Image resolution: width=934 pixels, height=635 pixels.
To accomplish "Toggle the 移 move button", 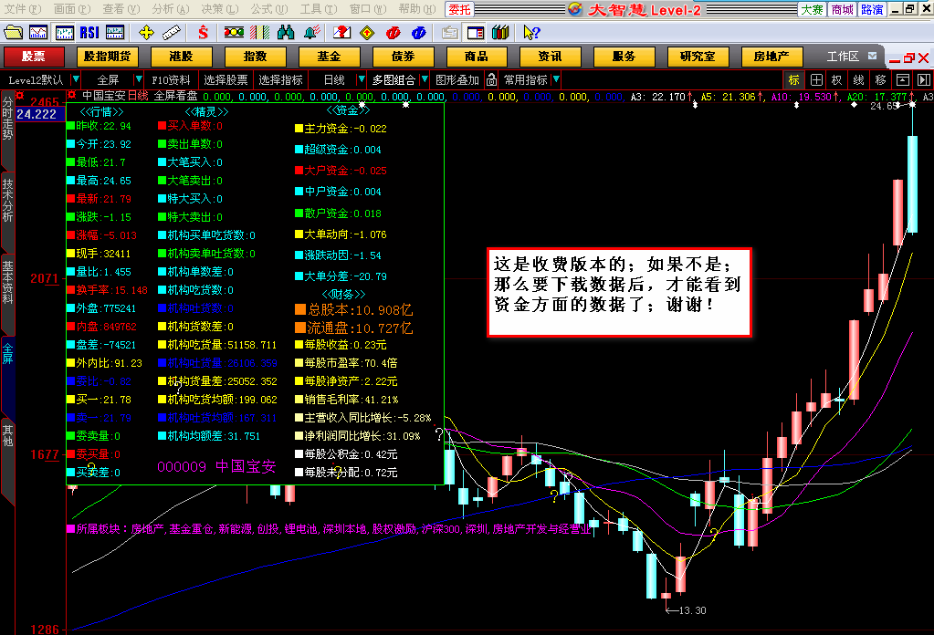I will coord(880,79).
